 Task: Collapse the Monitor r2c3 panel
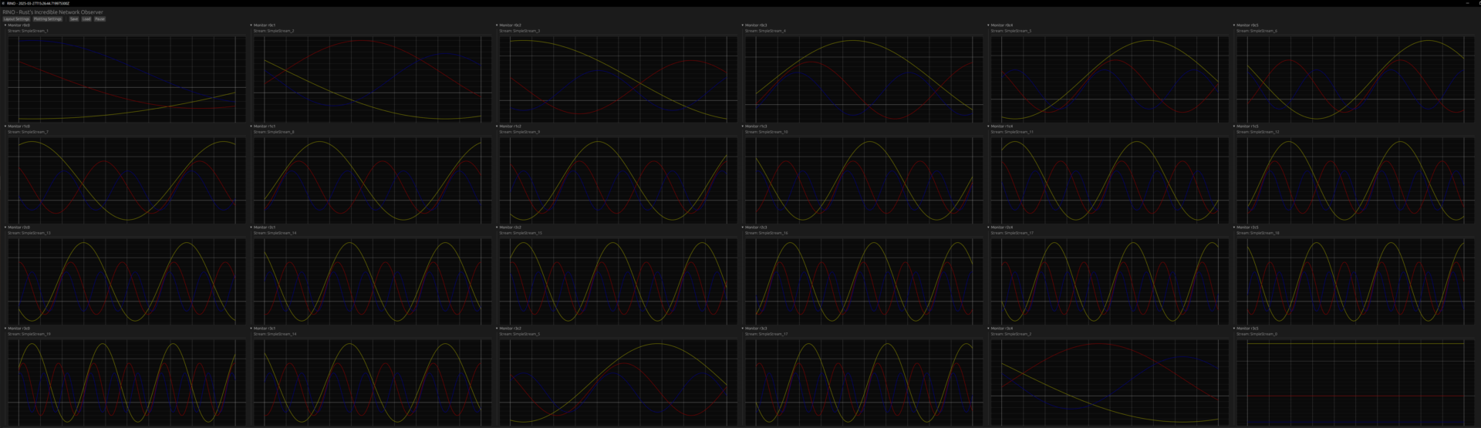pos(742,227)
